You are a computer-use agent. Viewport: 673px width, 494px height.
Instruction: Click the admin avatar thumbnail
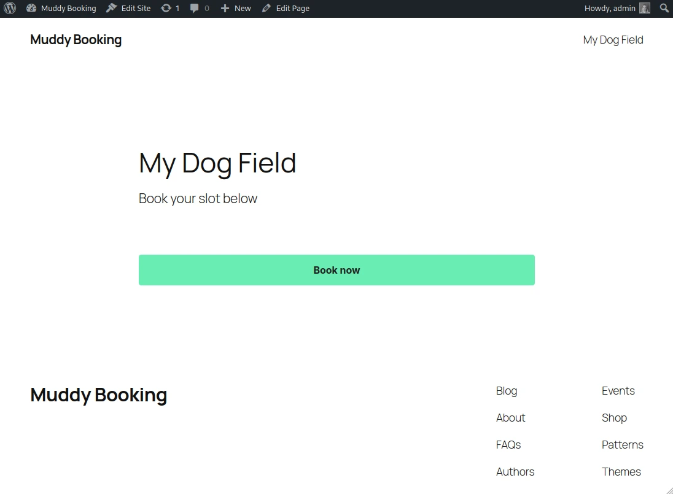(x=644, y=8)
